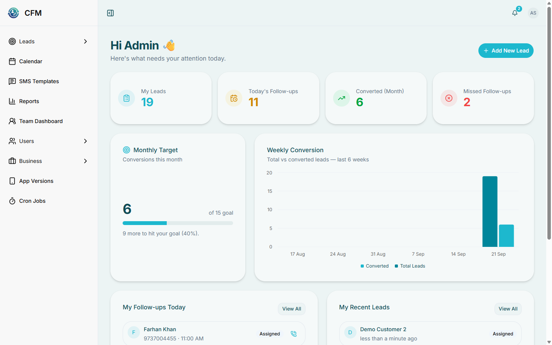Open SMS Templates from the sidebar
Viewport: 552px width, 345px height.
click(x=49, y=81)
